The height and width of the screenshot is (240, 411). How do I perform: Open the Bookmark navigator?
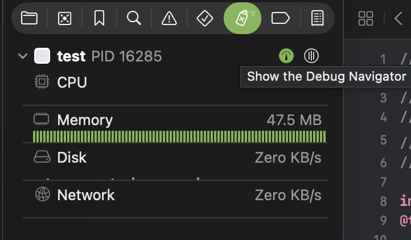tap(99, 18)
